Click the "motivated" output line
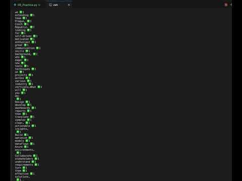242x181 pixels. 25,39
